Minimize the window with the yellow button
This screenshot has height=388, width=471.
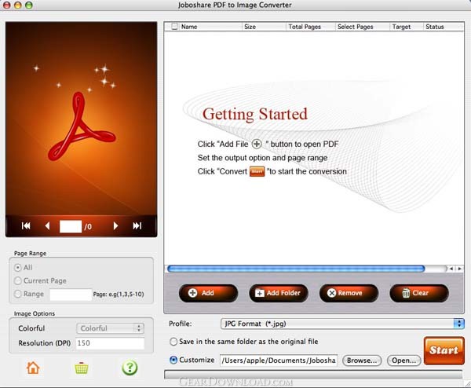18,5
